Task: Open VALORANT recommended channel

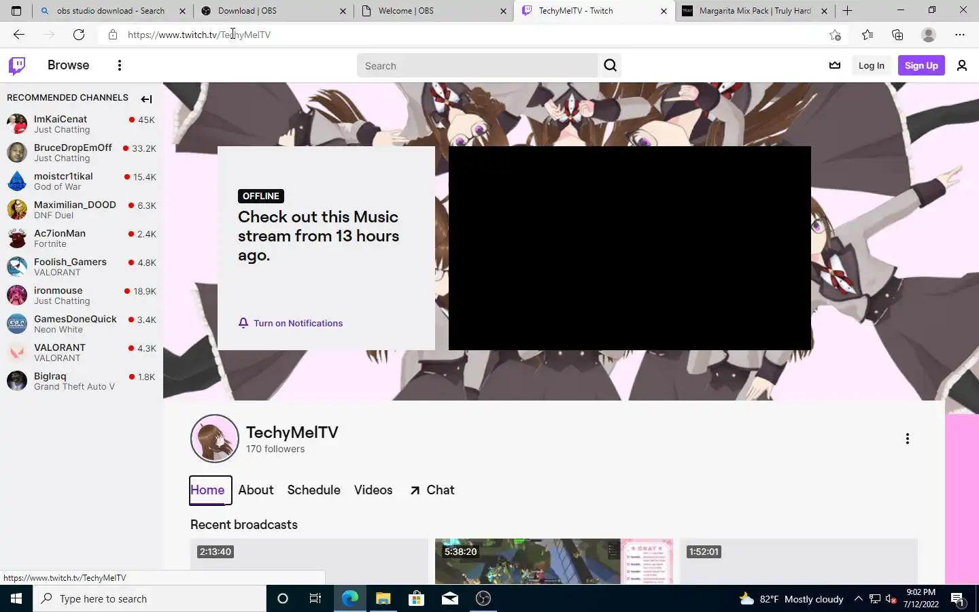Action: tap(82, 352)
